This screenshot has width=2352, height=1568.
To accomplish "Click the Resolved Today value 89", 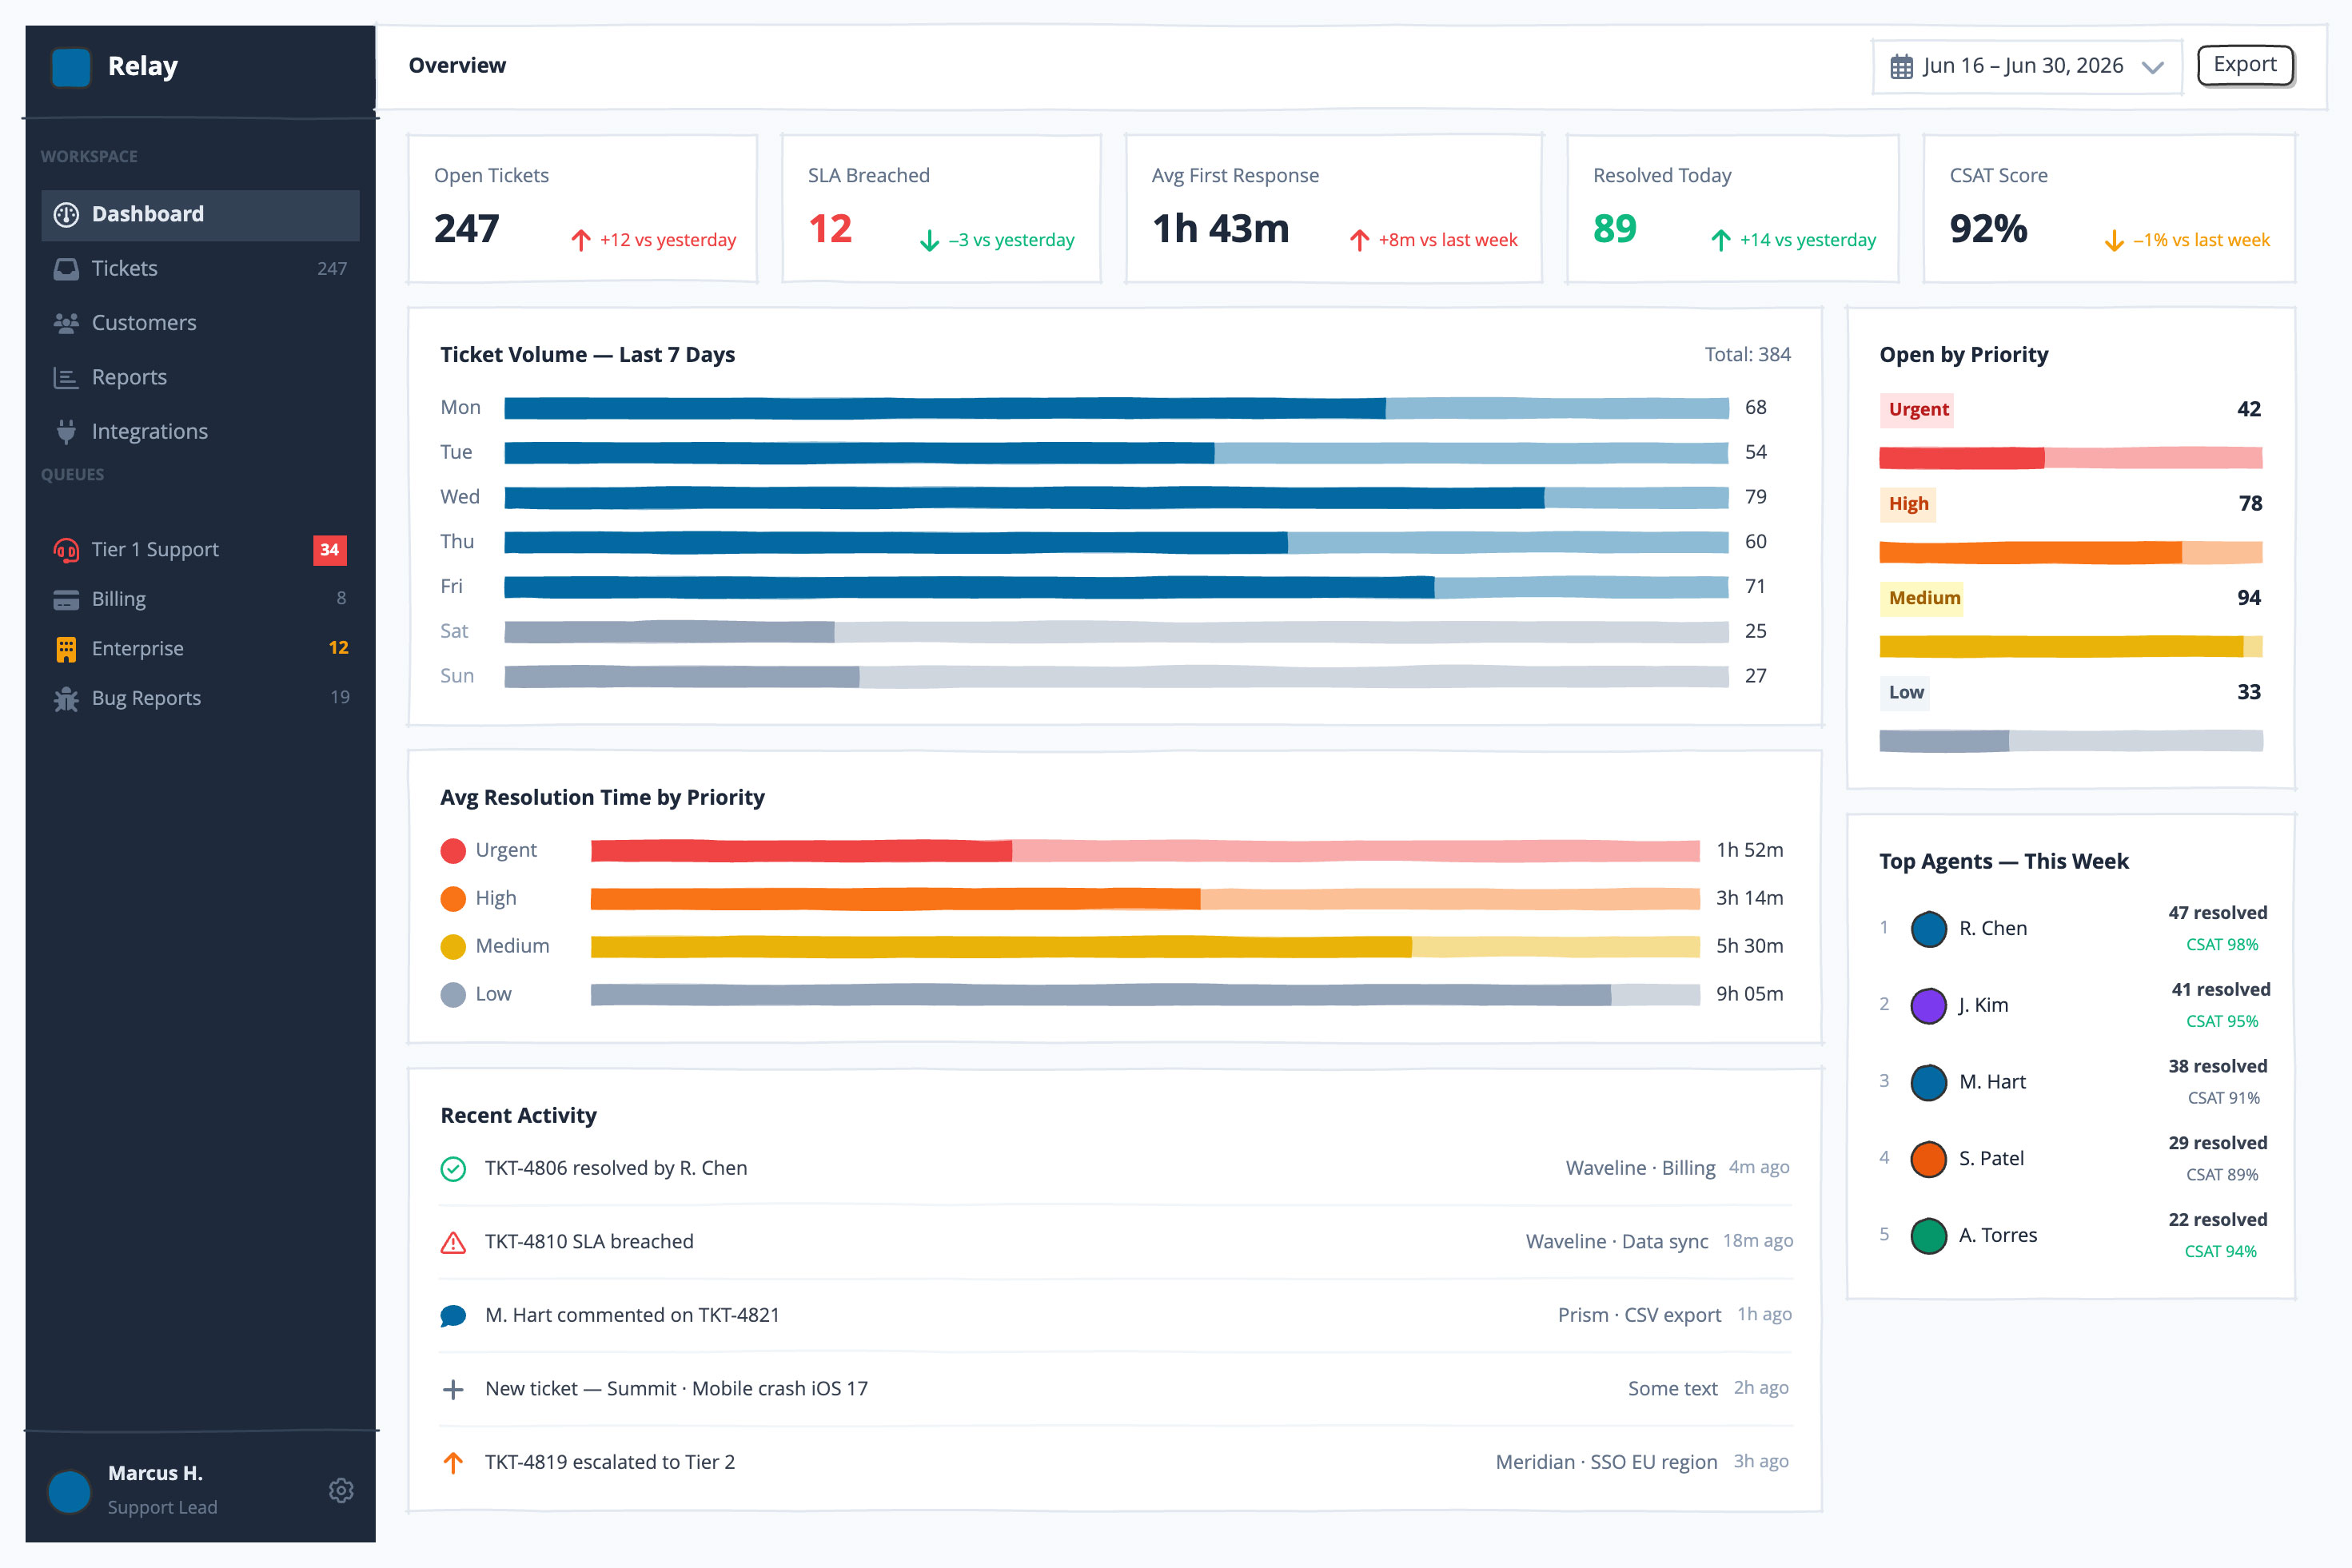I will coord(1615,229).
